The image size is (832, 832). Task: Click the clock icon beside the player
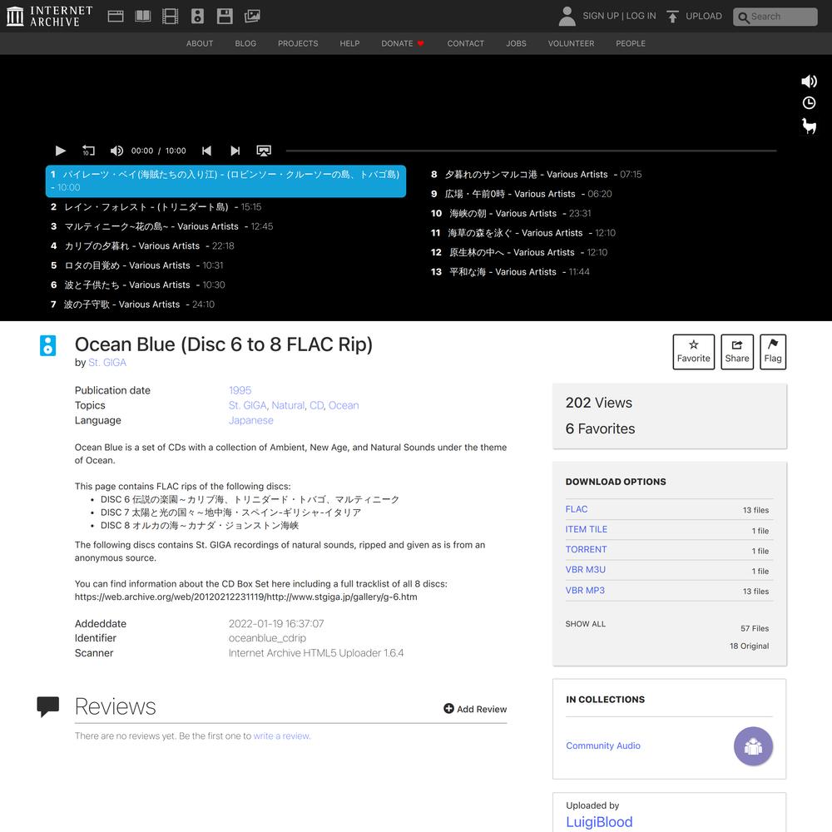(809, 103)
